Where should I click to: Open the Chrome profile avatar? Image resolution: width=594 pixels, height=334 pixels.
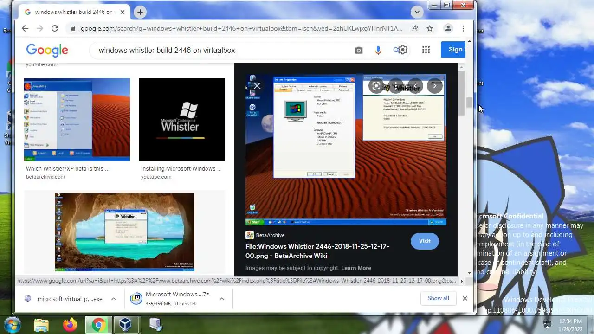448,28
